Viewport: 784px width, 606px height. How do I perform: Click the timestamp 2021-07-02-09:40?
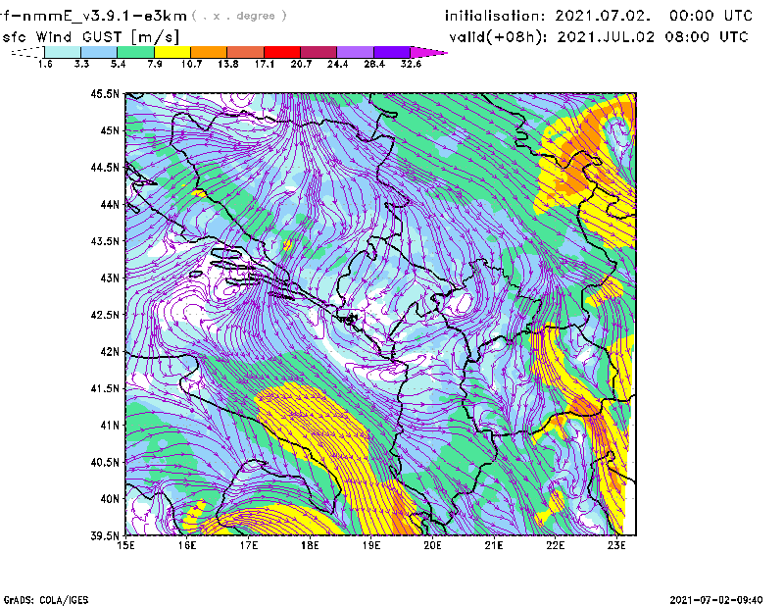point(716,600)
